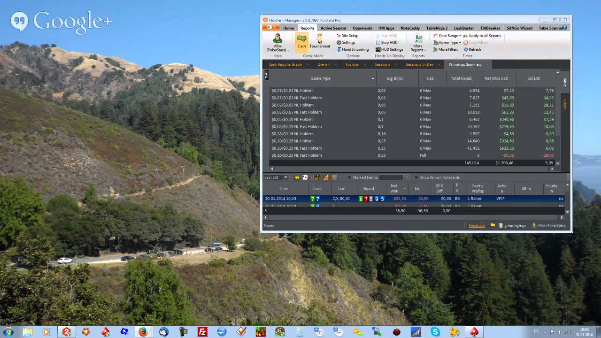601x338 pixels.
Task: Open the vertical Stats side tab
Action: [266, 74]
